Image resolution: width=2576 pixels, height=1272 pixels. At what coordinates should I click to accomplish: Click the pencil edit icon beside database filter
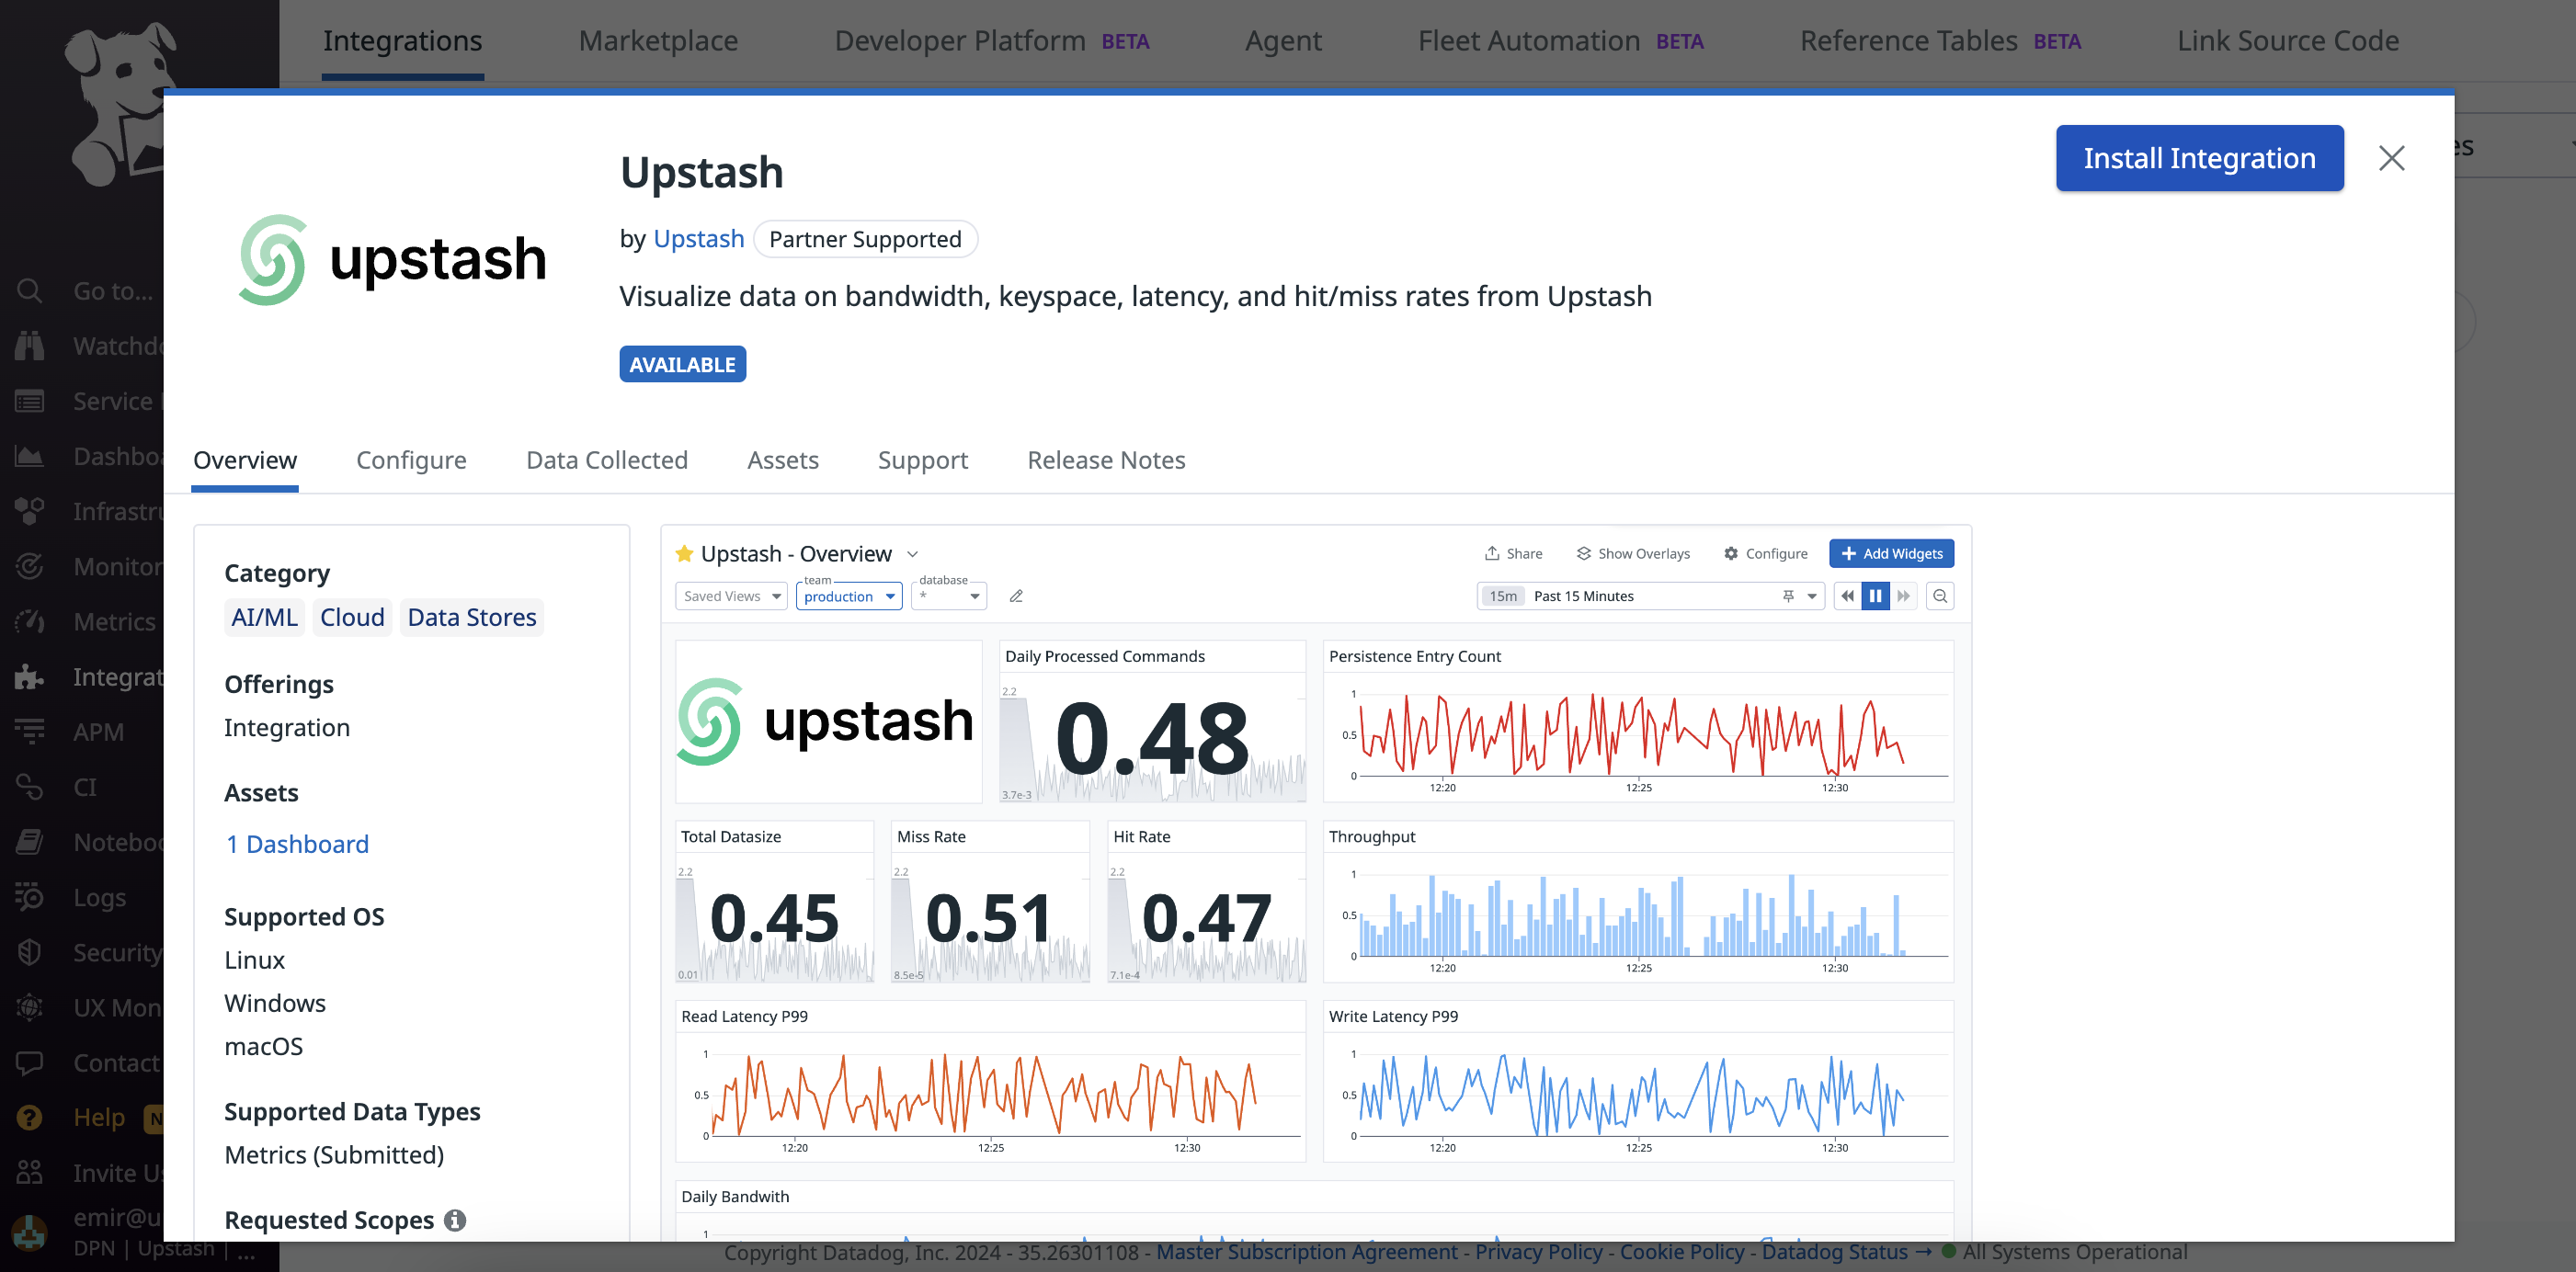pyautogui.click(x=1016, y=596)
